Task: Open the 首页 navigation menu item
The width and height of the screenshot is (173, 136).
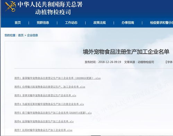Action: (18, 22)
